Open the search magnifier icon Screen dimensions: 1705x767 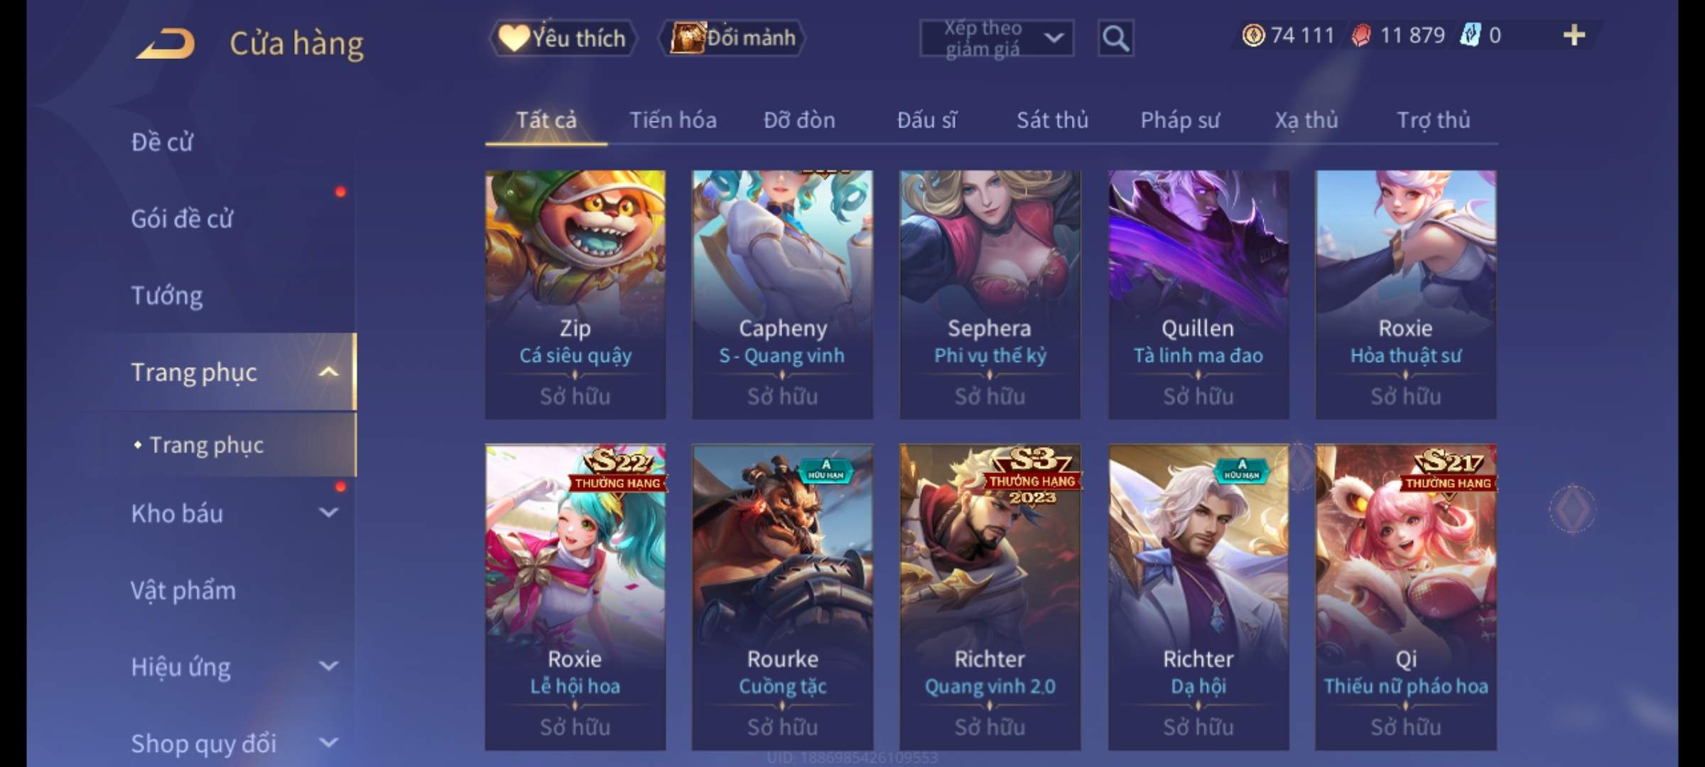pyautogui.click(x=1115, y=38)
